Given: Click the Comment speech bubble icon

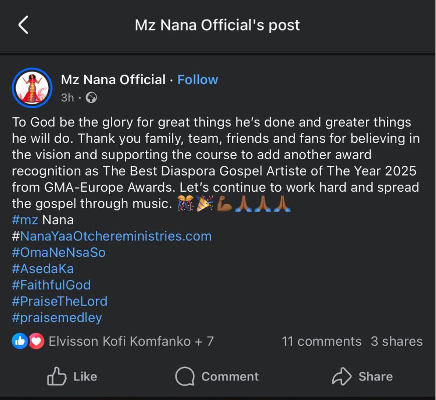Looking at the screenshot, I should pos(184,376).
